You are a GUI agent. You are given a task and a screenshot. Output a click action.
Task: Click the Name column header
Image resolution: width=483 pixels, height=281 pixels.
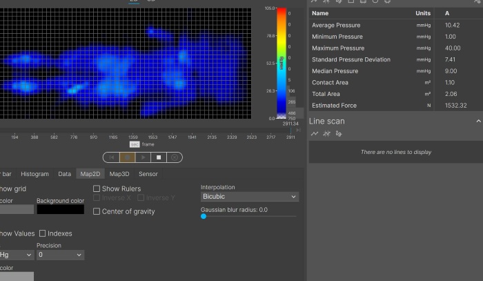[x=320, y=13]
